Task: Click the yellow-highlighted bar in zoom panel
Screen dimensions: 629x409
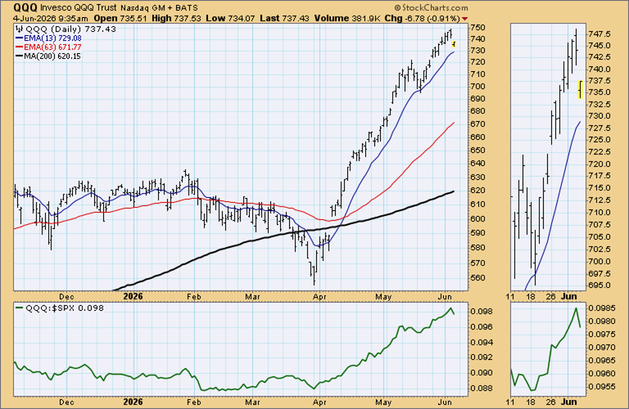Action: (x=580, y=90)
